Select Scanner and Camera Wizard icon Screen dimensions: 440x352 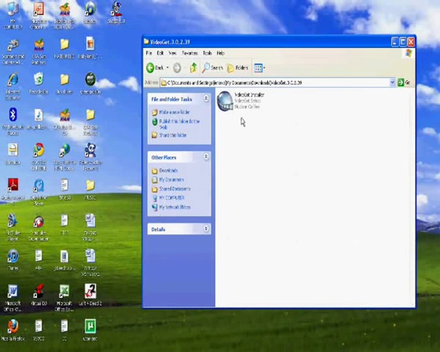click(13, 52)
